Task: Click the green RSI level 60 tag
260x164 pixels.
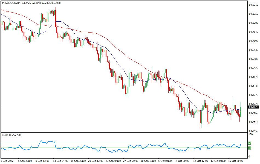Action: [x=250, y=143]
